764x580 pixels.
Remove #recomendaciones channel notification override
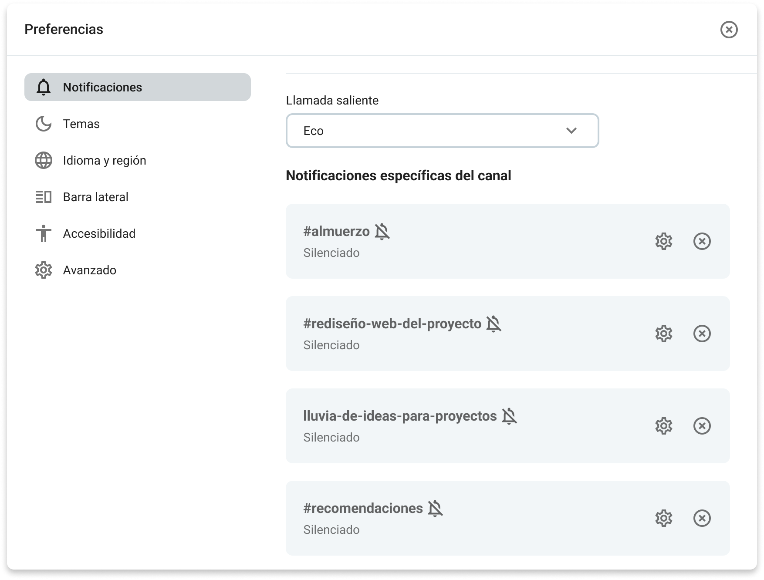[702, 518]
